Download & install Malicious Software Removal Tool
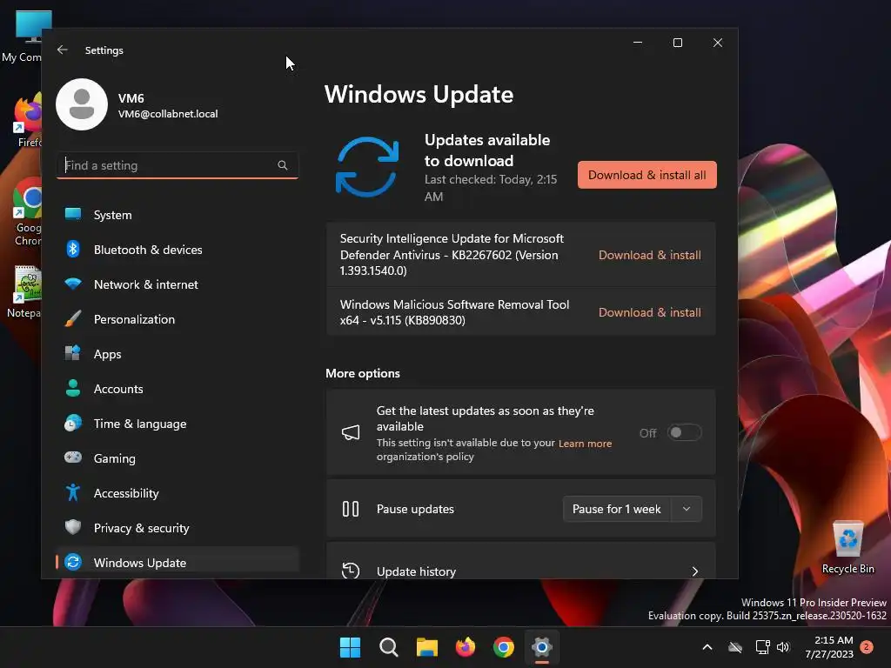This screenshot has width=891, height=668. [649, 312]
